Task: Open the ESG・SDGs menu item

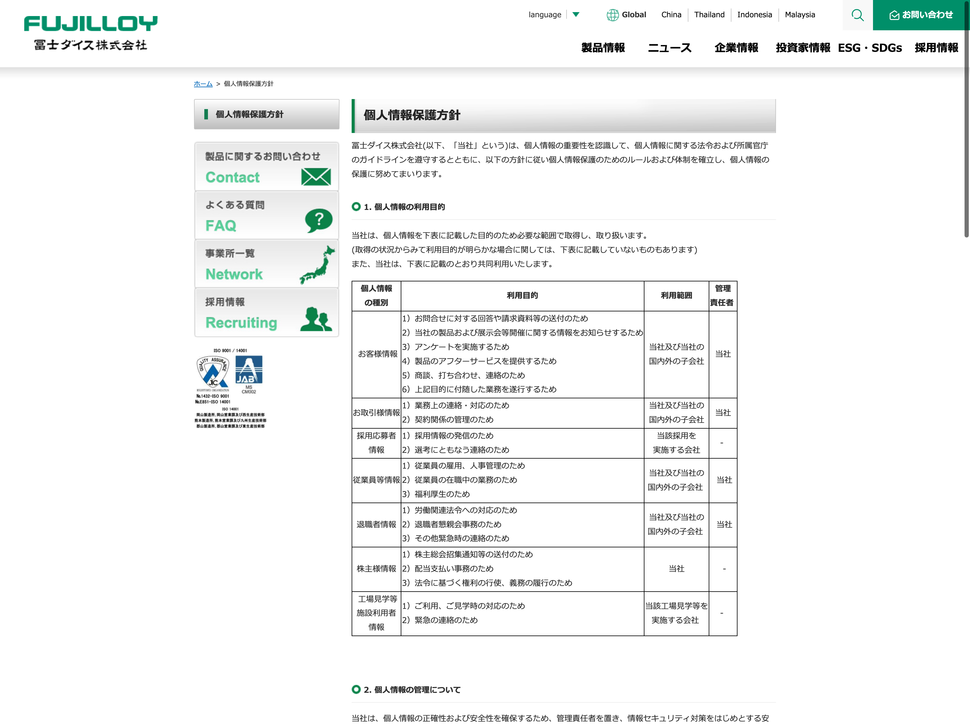Action: tap(870, 48)
